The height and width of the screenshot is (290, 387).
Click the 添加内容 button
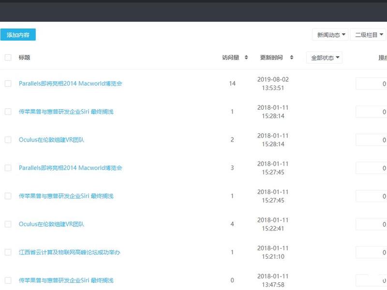coord(18,34)
